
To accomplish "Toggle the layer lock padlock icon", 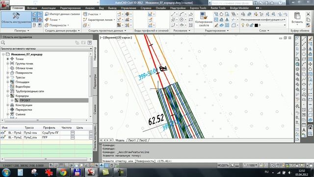I will coord(252,25).
